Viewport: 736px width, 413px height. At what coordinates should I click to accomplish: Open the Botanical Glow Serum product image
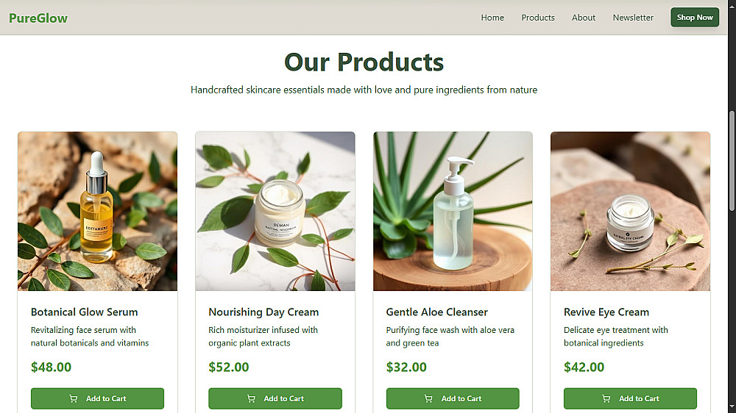coord(98,211)
